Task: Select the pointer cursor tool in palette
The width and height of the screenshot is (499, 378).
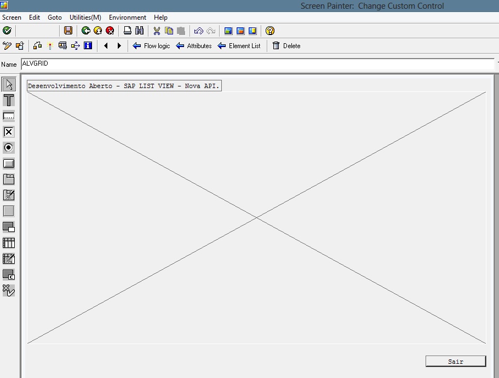Action: pos(9,84)
